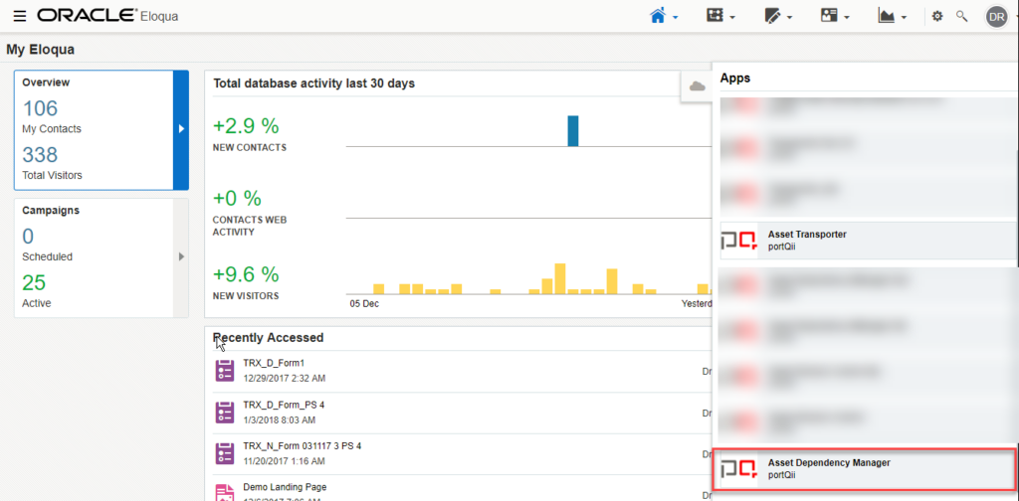The image size is (1019, 501).
Task: Open TRX_D_Form_PS 4 form
Action: click(x=284, y=405)
